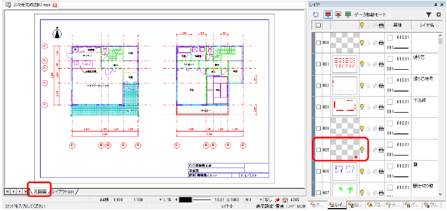The height and width of the screenshot is (211, 447).
Task: Check the layer 005 checkbox
Action: [318, 149]
